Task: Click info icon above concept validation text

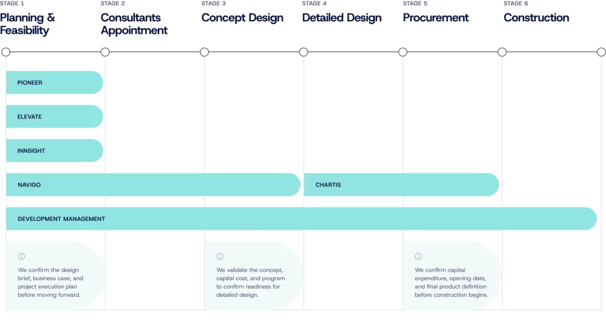Action: 220,256
